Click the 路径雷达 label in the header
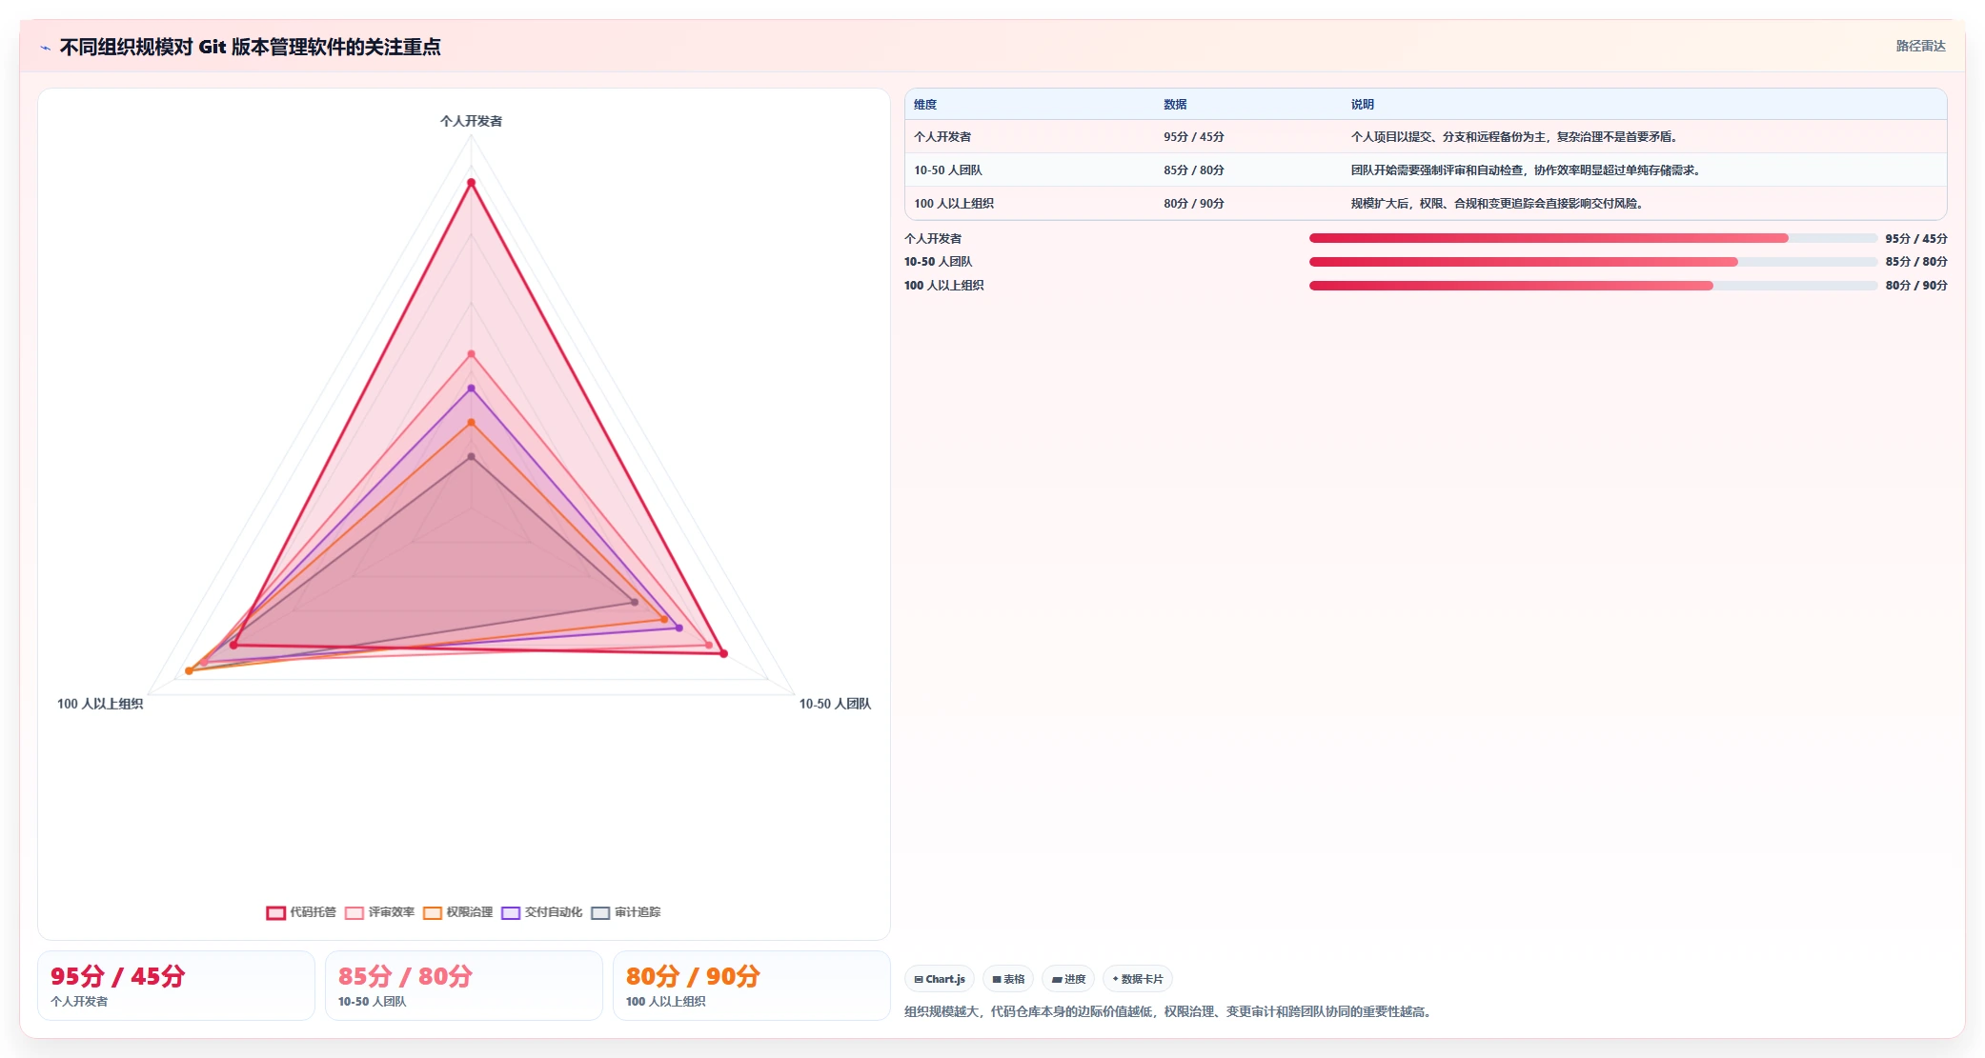The height and width of the screenshot is (1058, 1985). coord(1920,46)
